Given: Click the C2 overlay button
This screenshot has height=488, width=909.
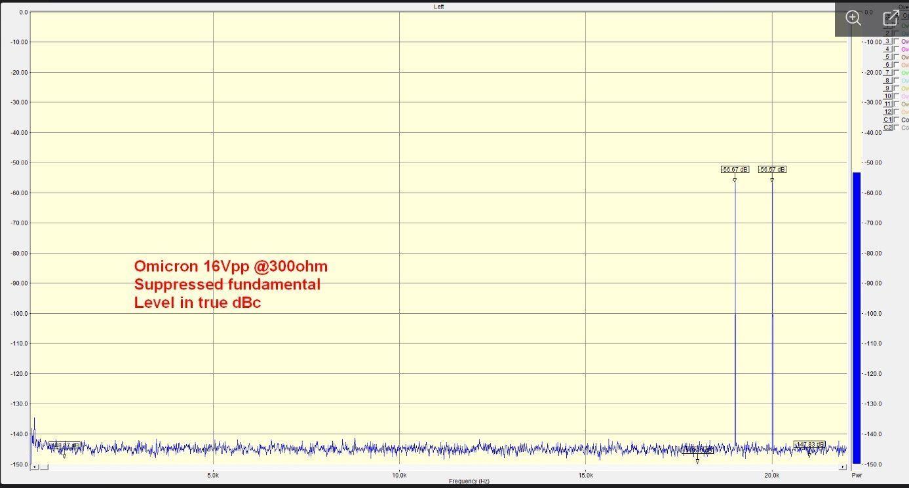Looking at the screenshot, I should (x=887, y=128).
